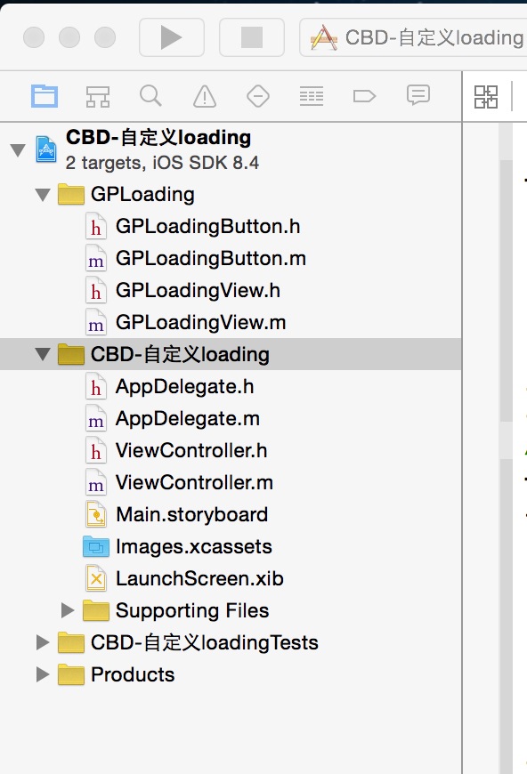Select Images.xcassets asset catalog
Image resolution: width=527 pixels, height=774 pixels.
click(193, 546)
